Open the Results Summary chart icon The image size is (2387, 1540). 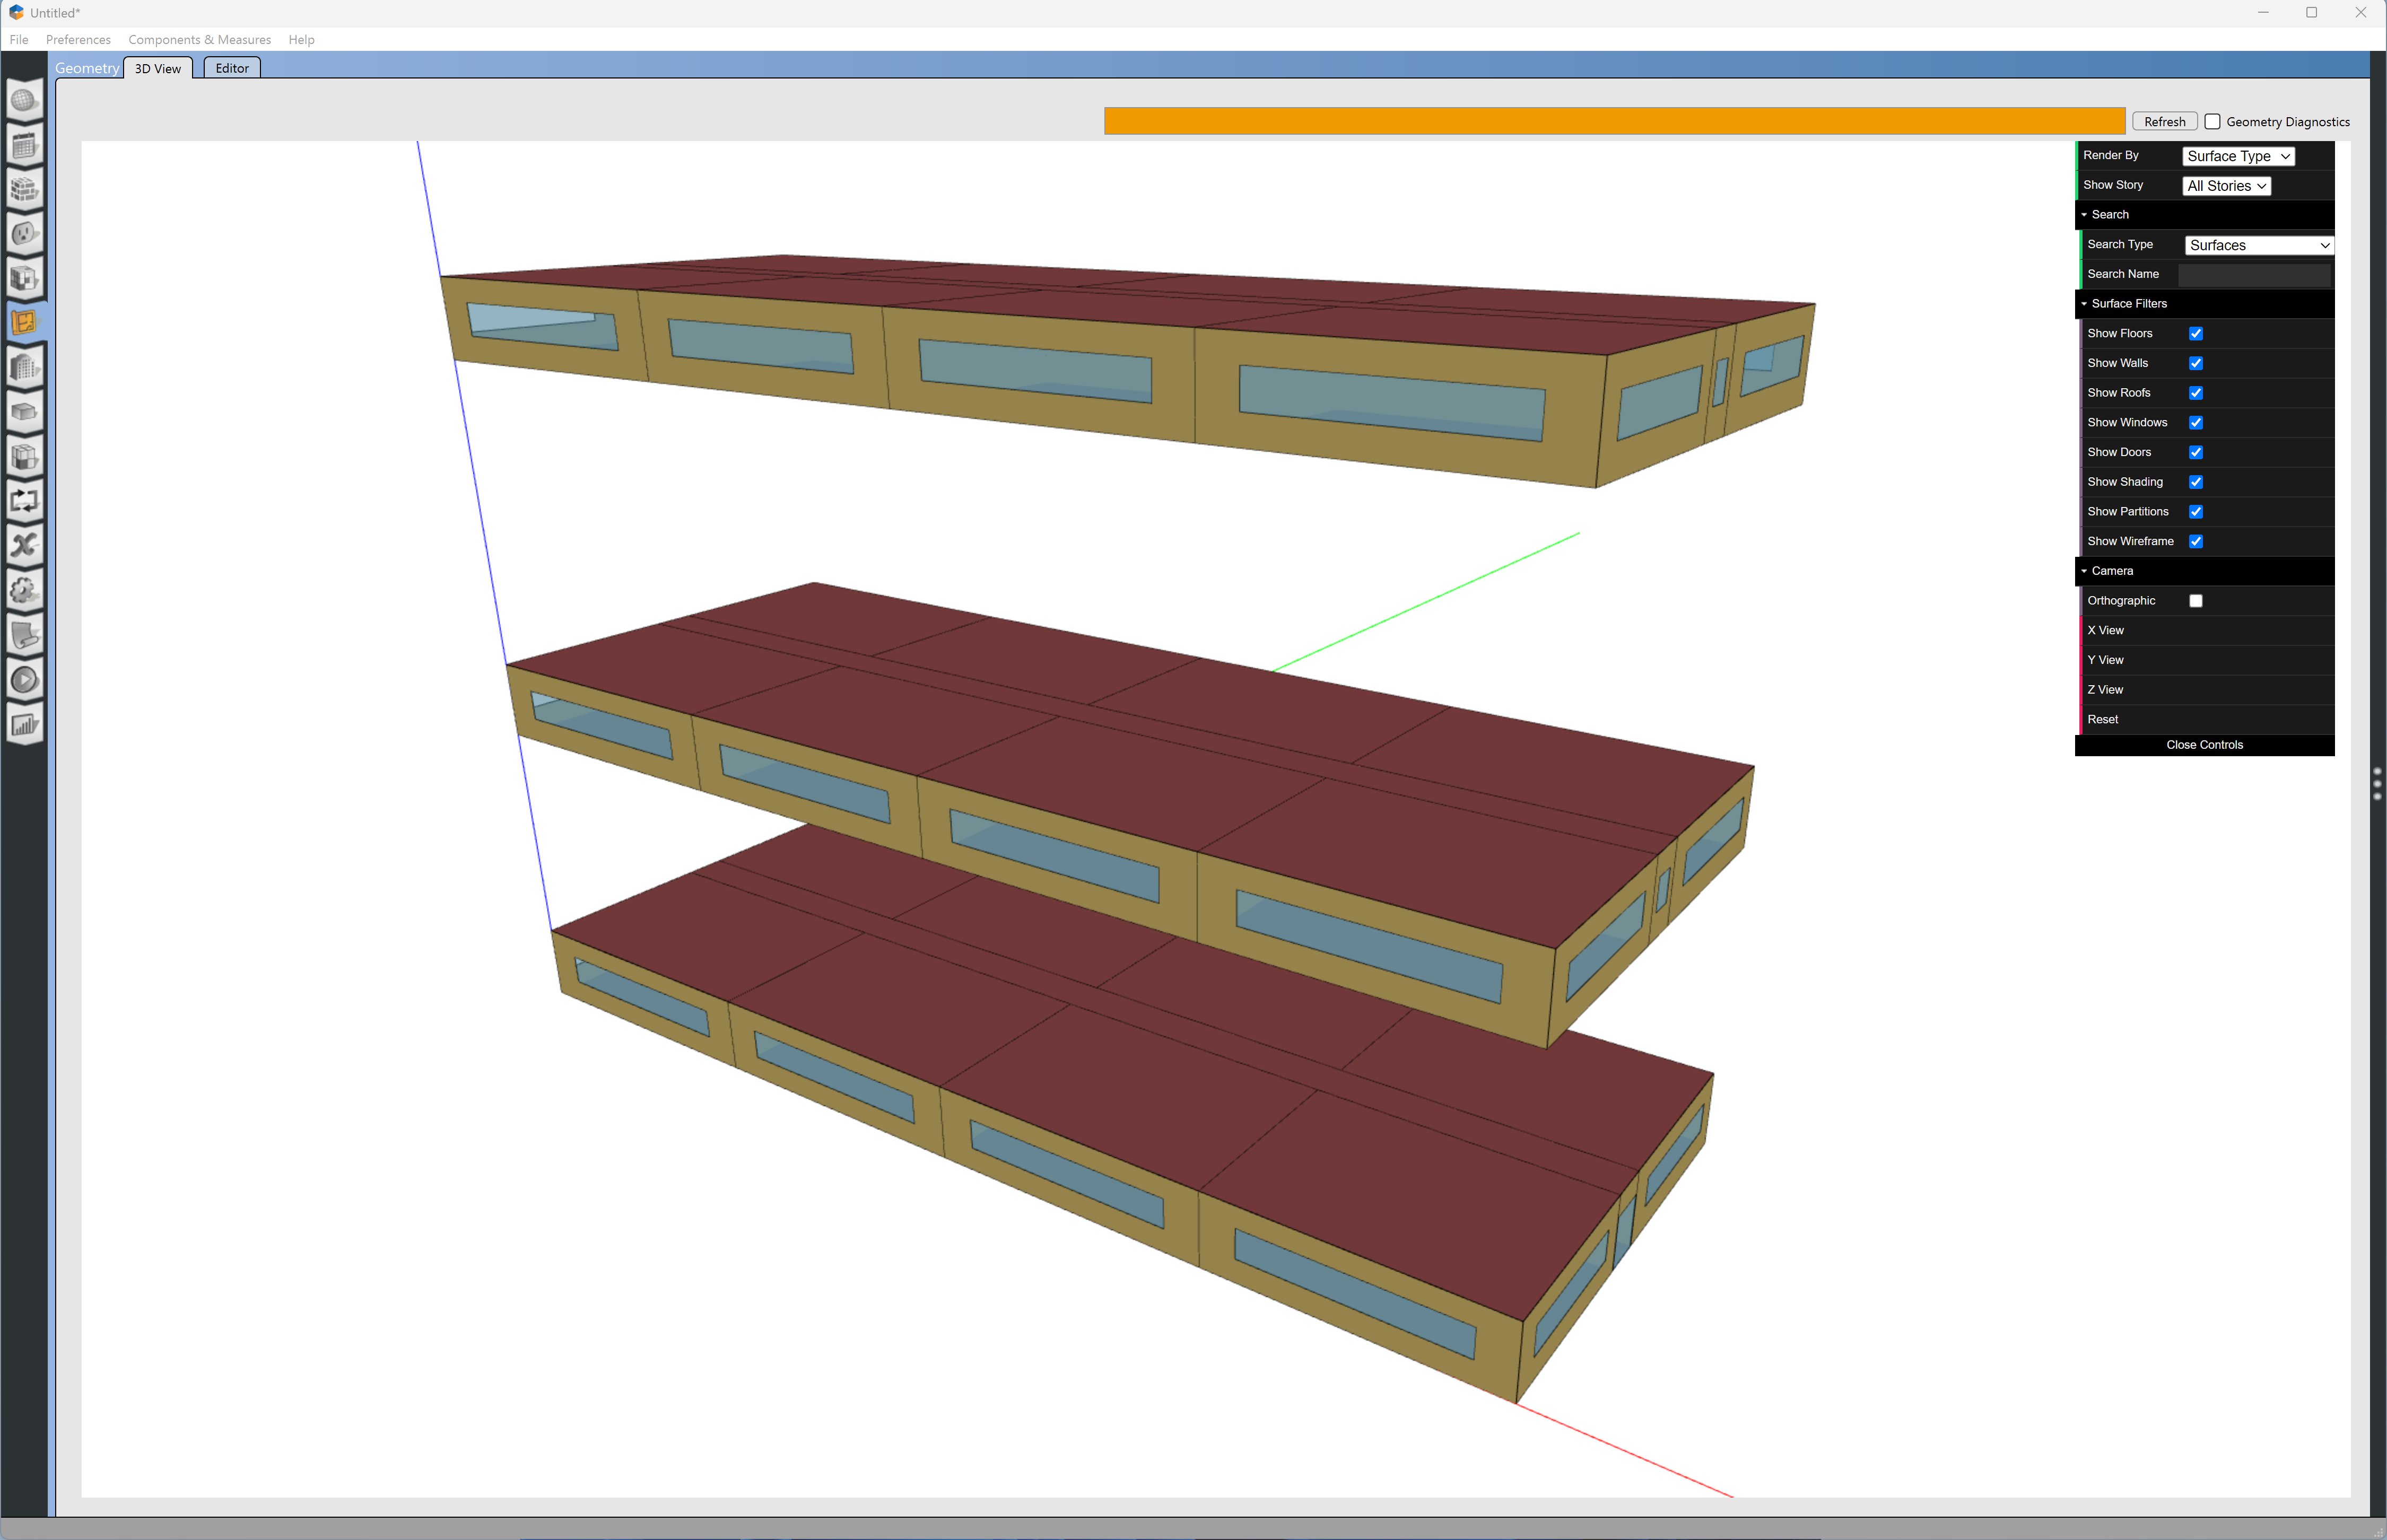(x=24, y=724)
